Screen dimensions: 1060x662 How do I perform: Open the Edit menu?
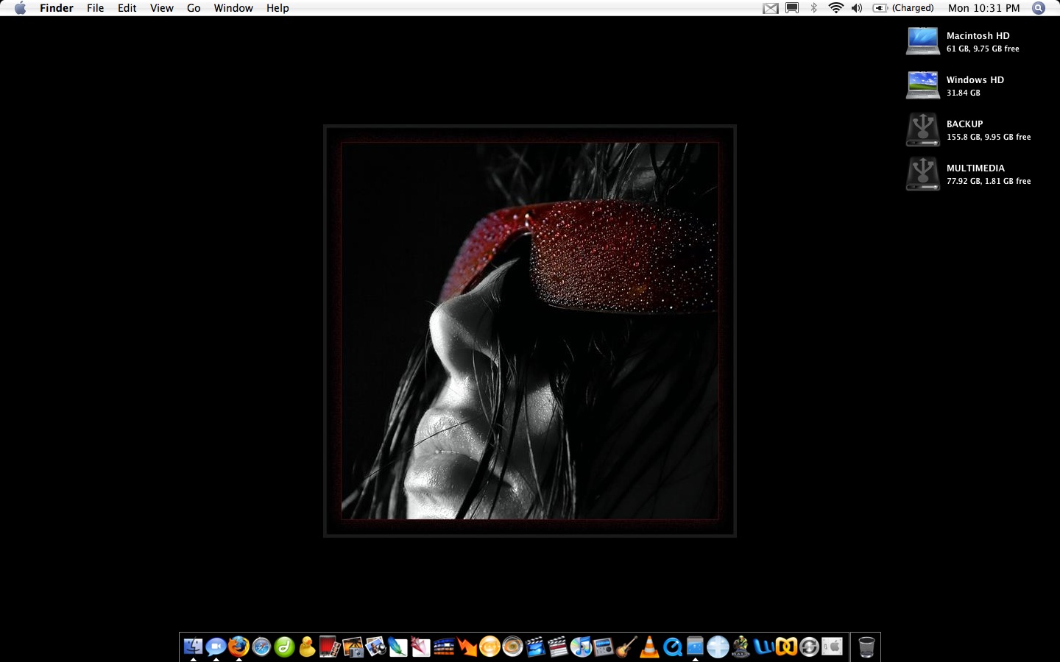[x=127, y=8]
